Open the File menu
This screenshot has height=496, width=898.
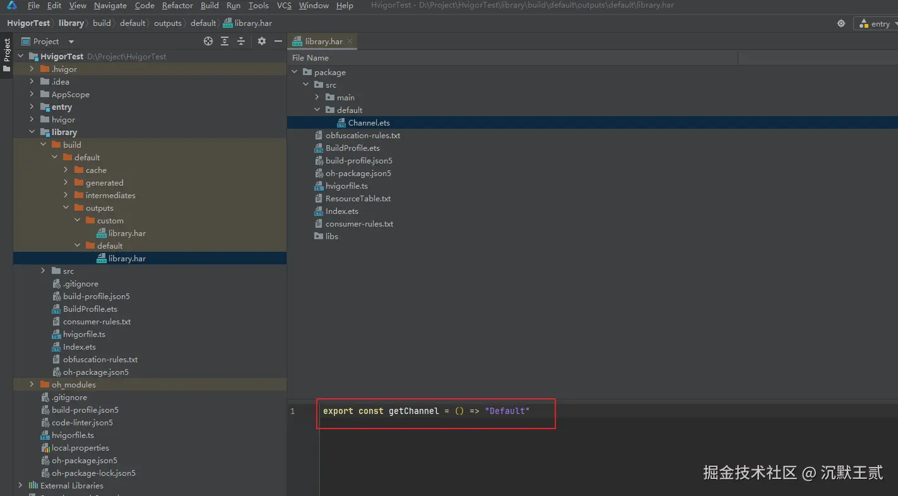tap(33, 6)
